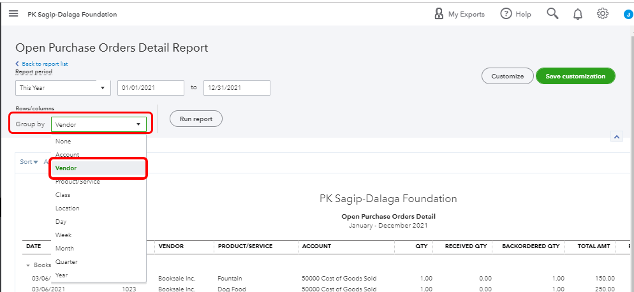Choose None in the group by list
Viewport: 634px width, 292px height.
coord(63,142)
